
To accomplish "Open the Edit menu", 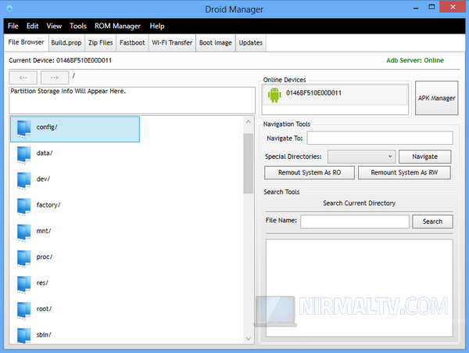I will (32, 26).
